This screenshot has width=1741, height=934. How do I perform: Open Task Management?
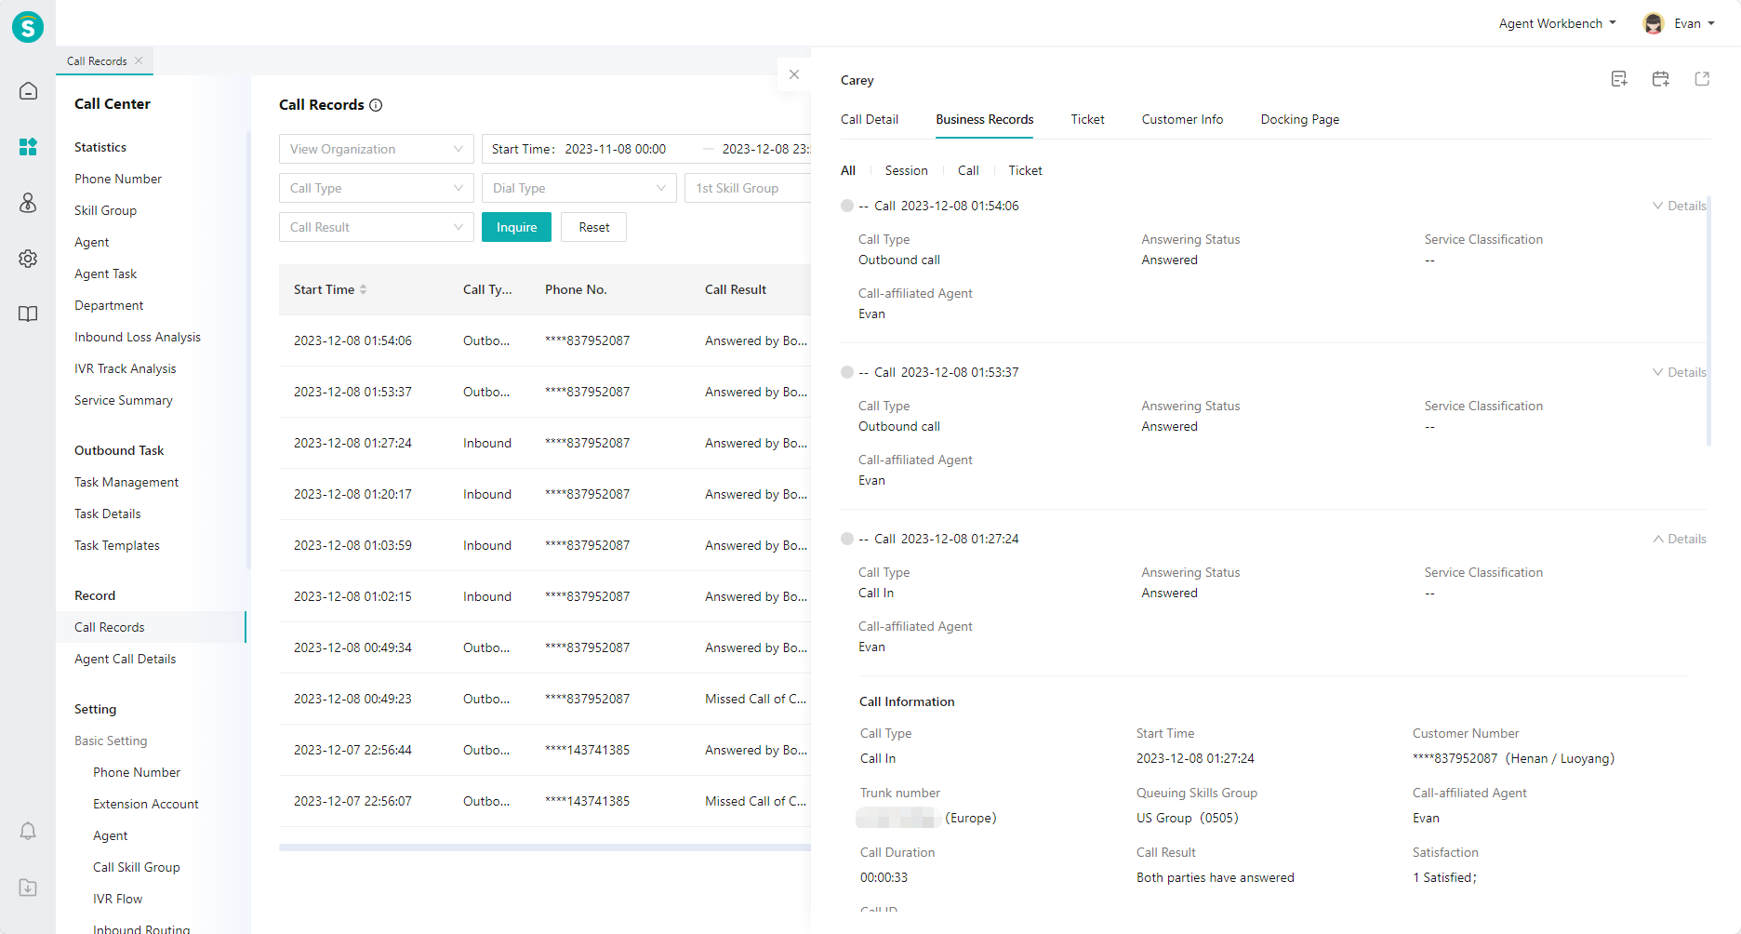(126, 482)
